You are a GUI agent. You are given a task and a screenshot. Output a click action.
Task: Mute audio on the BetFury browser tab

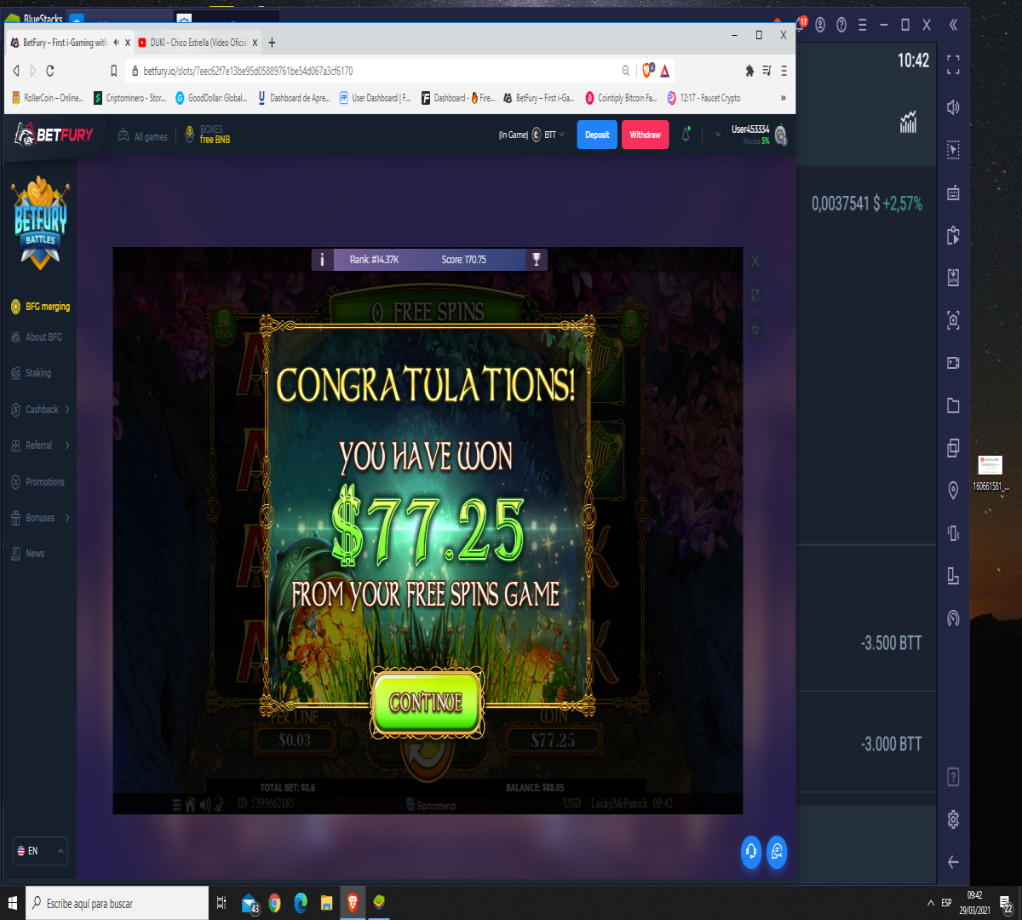point(116,43)
